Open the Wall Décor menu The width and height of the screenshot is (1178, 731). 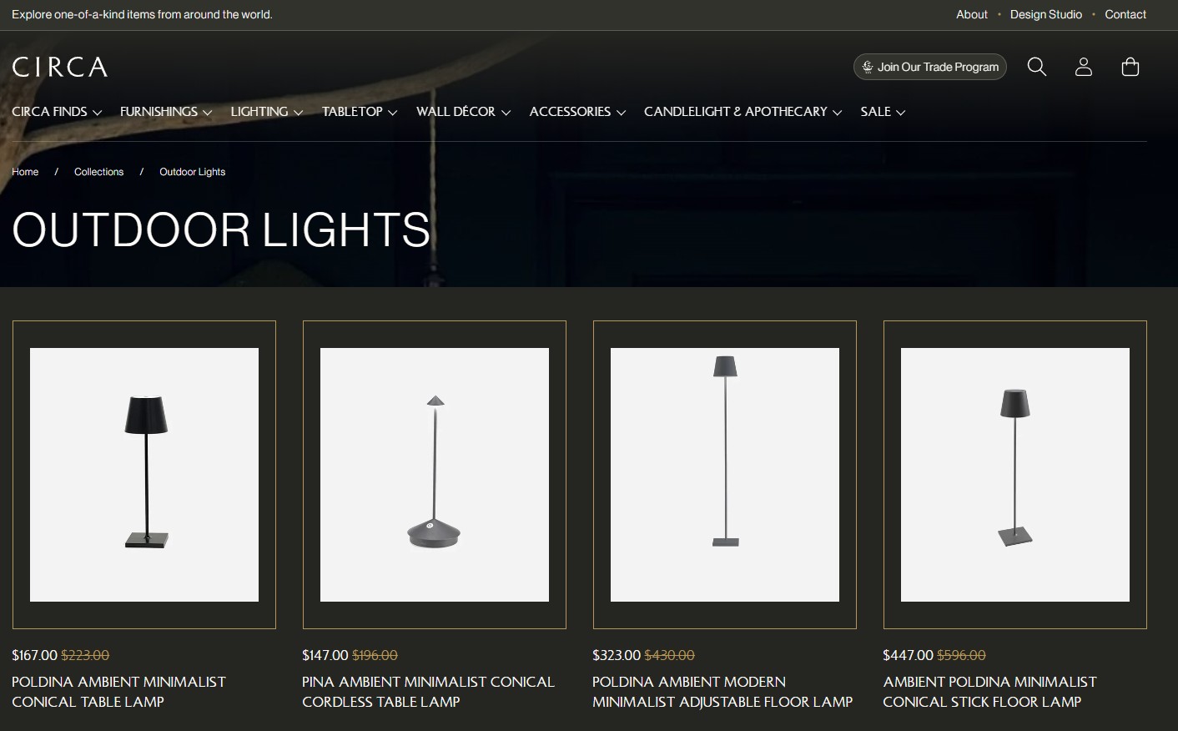tap(463, 112)
